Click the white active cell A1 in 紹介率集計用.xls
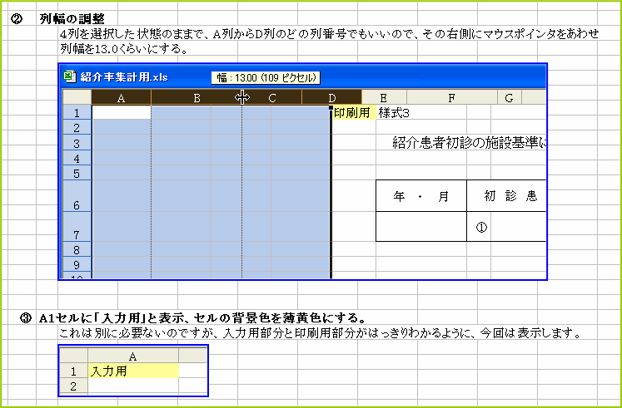 (x=122, y=112)
